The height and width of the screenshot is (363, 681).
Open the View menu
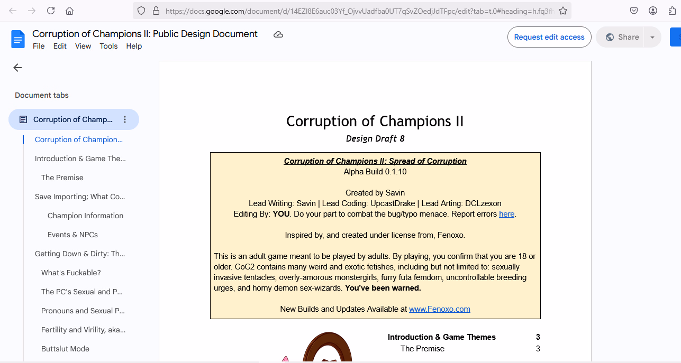pyautogui.click(x=83, y=46)
